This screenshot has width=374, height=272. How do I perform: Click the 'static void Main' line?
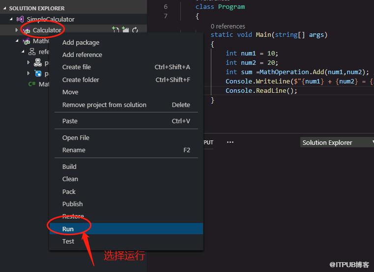tap(269, 35)
